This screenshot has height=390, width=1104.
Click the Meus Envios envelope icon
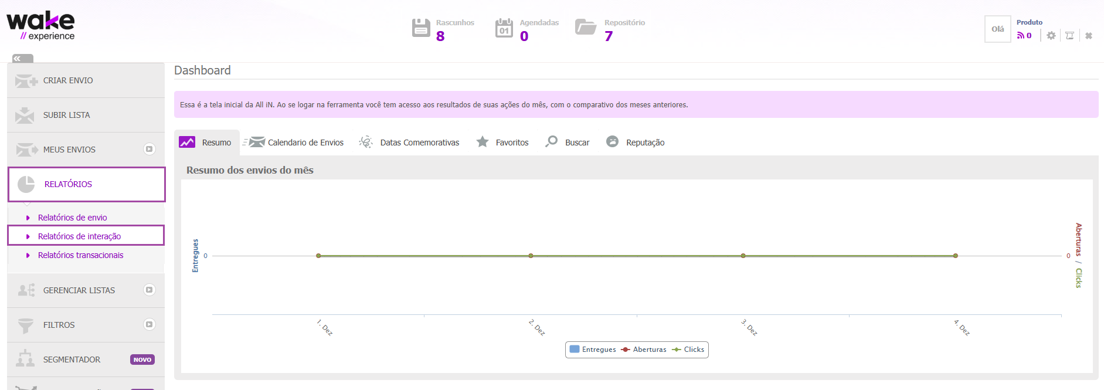[26, 150]
